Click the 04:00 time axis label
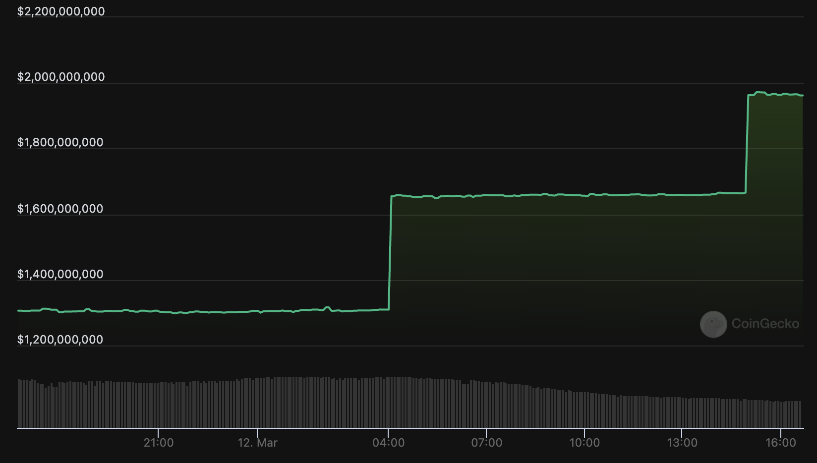 (389, 443)
